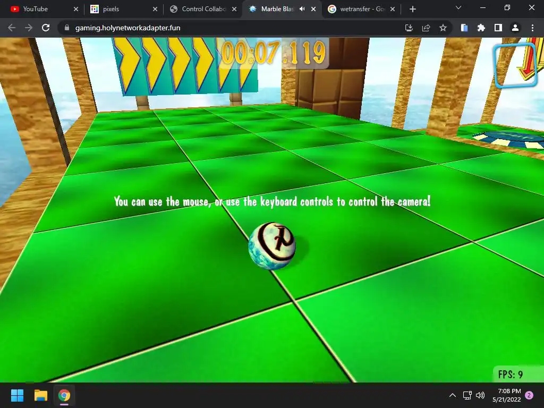Image resolution: width=544 pixels, height=408 pixels.
Task: Go forward to next page
Action: pyautogui.click(x=29, y=28)
